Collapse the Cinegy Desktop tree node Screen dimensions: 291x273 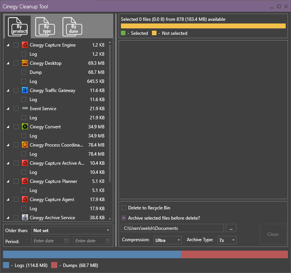pyautogui.click(x=8, y=63)
